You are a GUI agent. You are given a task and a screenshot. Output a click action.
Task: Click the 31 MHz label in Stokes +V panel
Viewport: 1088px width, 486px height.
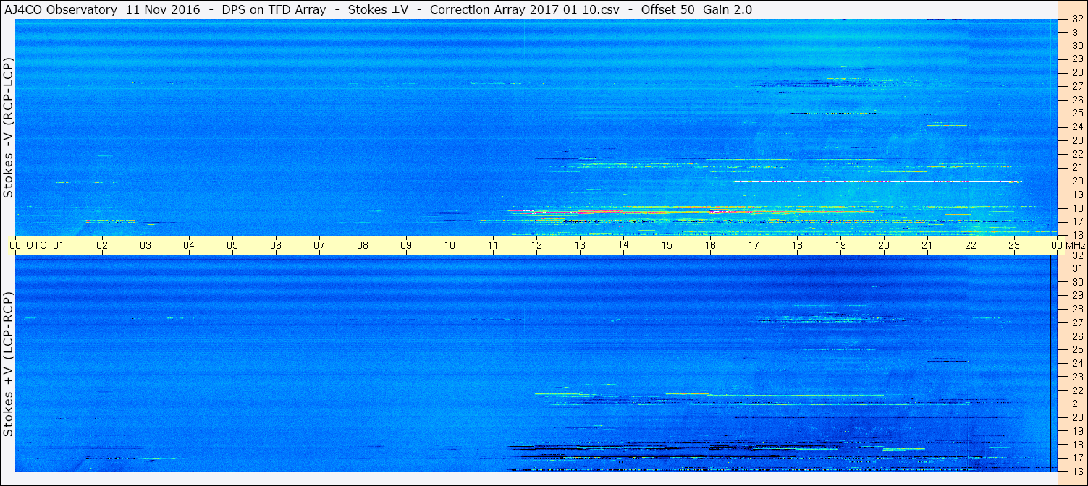coord(1077,268)
